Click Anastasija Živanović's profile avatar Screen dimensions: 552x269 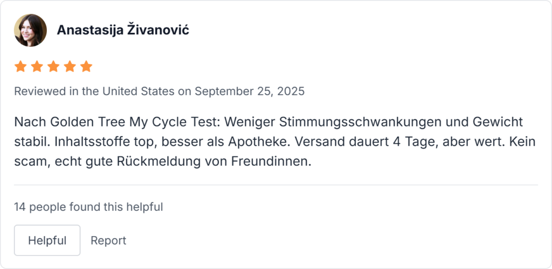tap(30, 30)
